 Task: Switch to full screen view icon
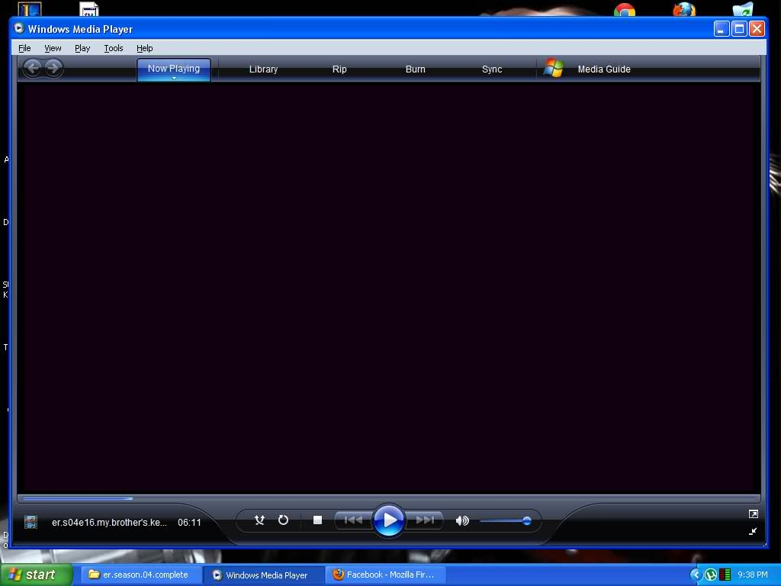[753, 514]
